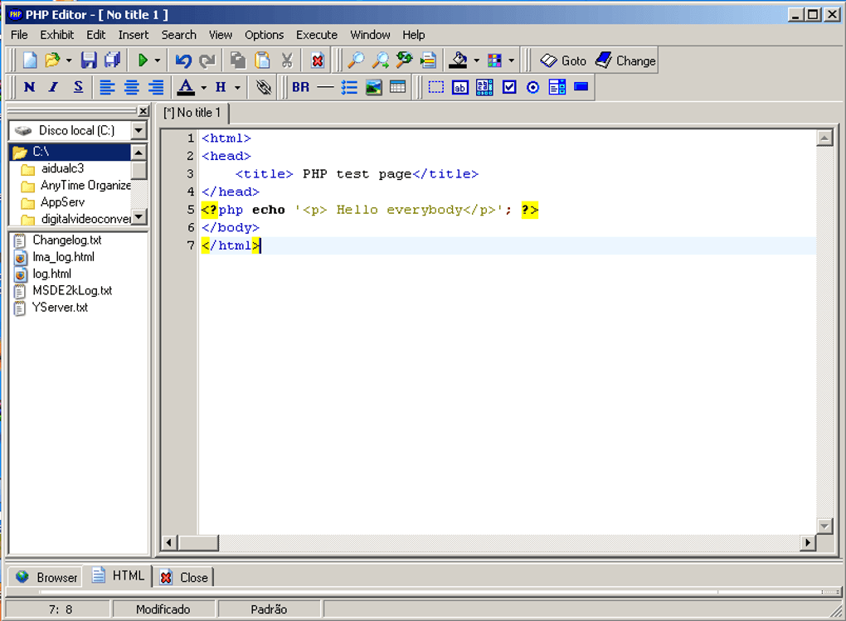Undo the last edit
The image size is (846, 621).
[183, 61]
